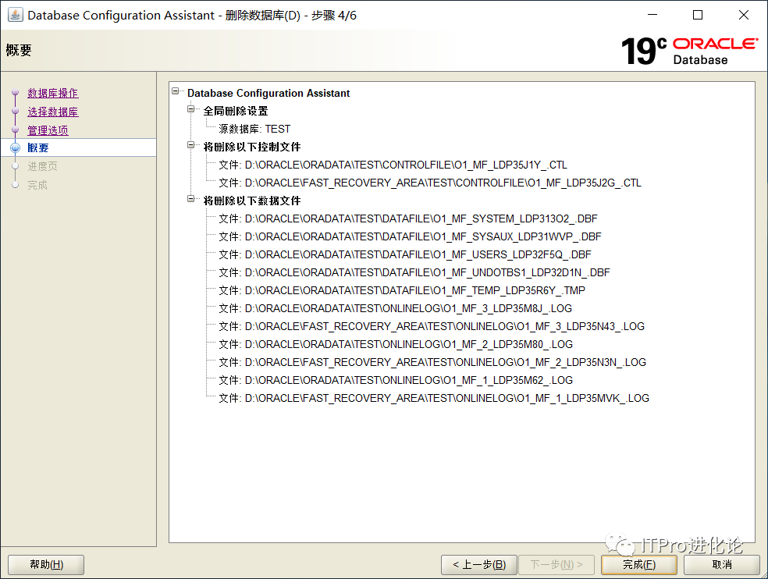Viewport: 768px width, 579px height.
Task: Click the greyed 下一步(N) button
Action: 556,565
